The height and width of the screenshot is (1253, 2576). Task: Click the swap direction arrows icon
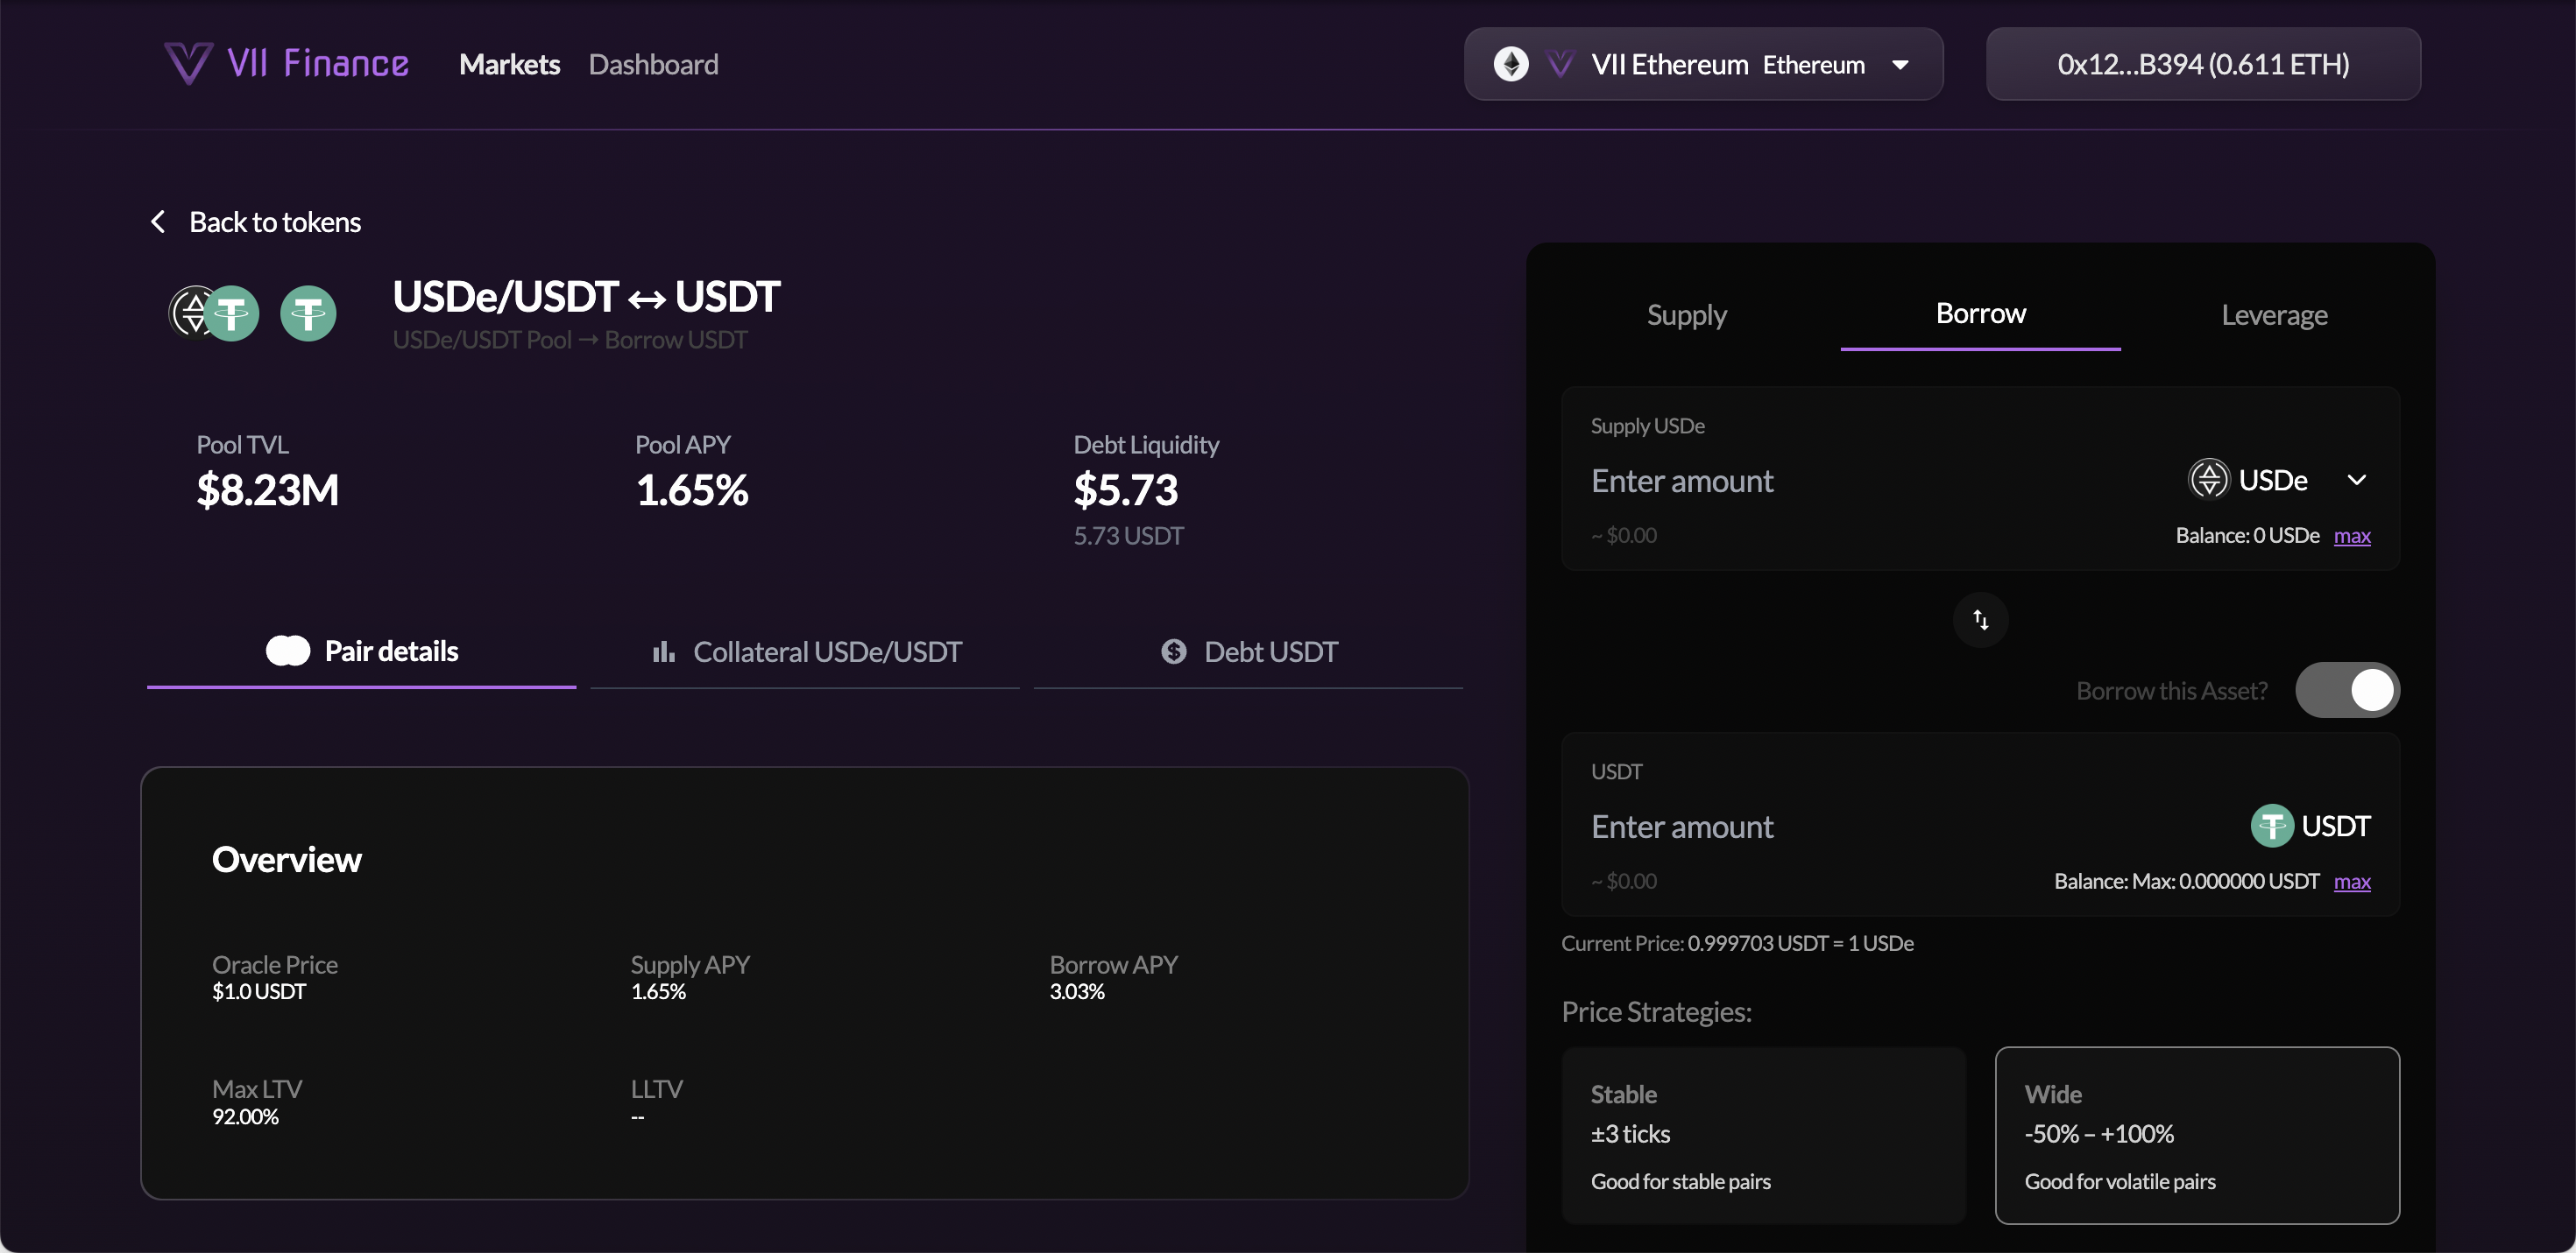click(1979, 620)
